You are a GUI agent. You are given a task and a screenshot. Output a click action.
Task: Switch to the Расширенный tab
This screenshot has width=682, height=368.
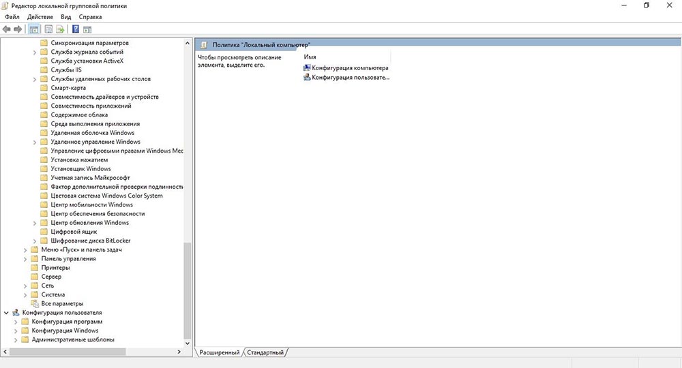(219, 352)
